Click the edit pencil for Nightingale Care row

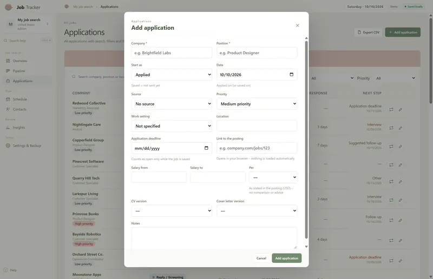pyautogui.click(x=400, y=128)
